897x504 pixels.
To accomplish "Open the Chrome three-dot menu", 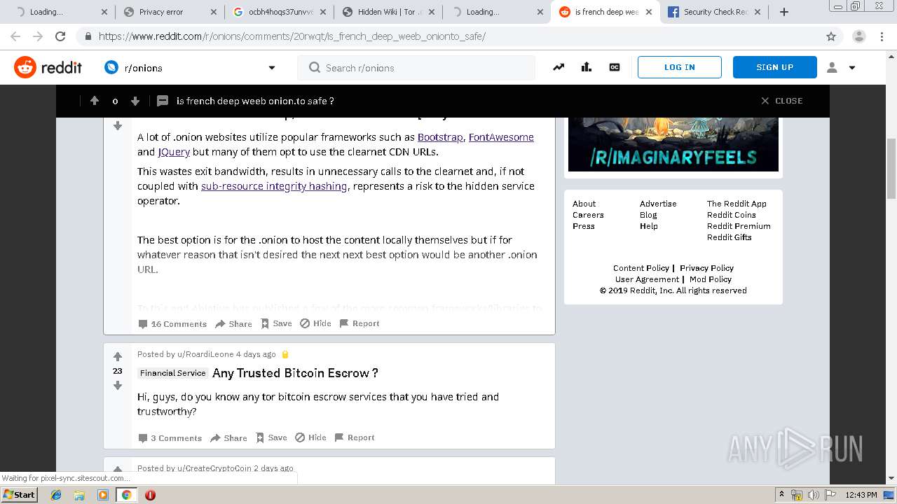I will (x=882, y=36).
